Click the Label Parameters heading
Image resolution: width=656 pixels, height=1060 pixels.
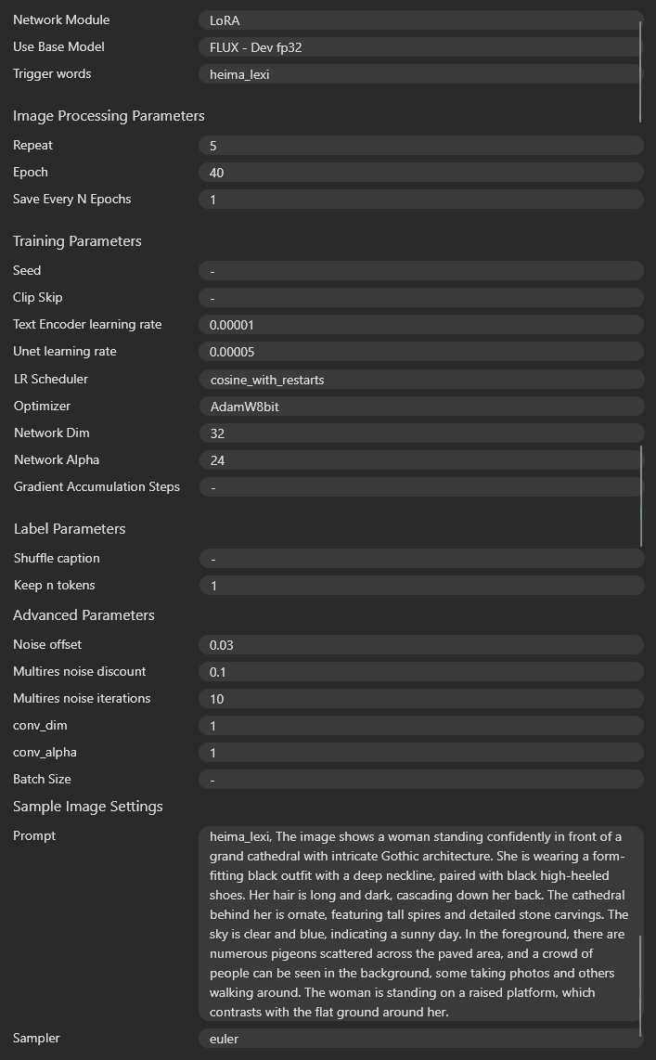(x=70, y=529)
